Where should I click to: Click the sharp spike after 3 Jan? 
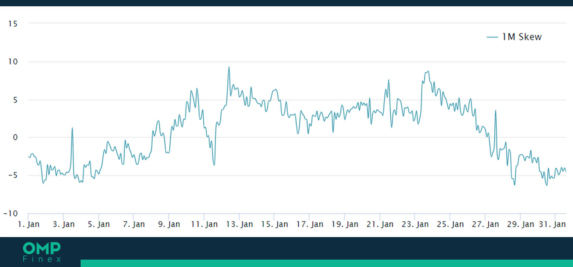click(x=72, y=128)
